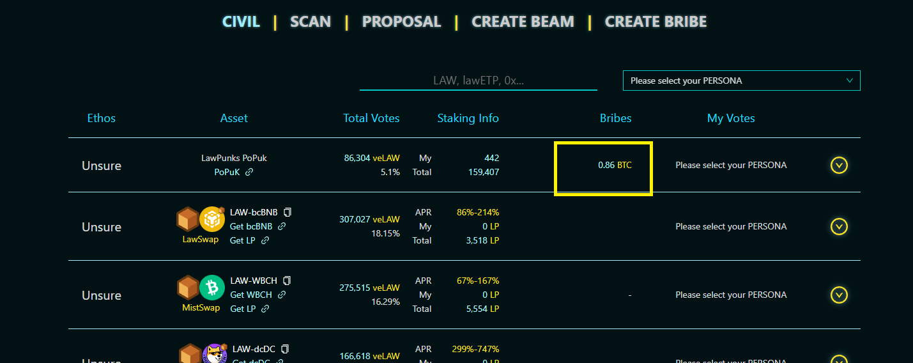Click the BNB coin logo in LAW-bcBNB row

212,220
